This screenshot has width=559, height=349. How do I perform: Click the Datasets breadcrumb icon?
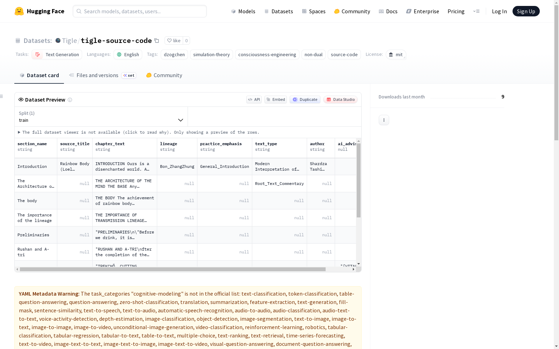pyautogui.click(x=18, y=40)
